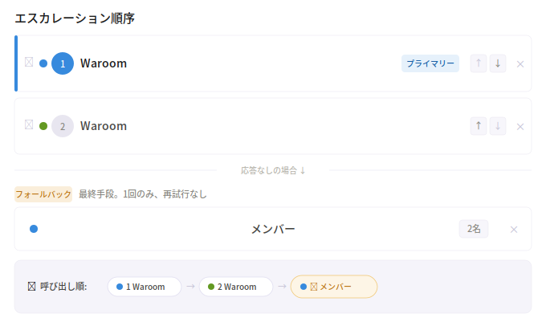The width and height of the screenshot is (546, 326).
Task: Click the blue dot in メンバー row
Action: tap(34, 229)
